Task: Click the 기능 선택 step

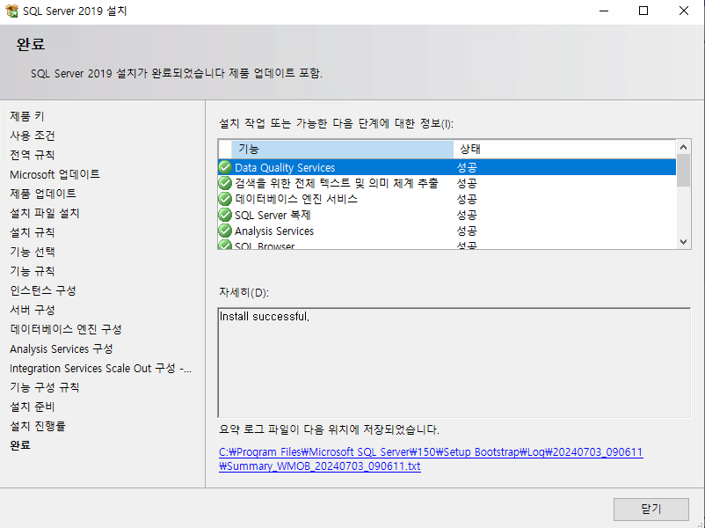Action: (33, 252)
